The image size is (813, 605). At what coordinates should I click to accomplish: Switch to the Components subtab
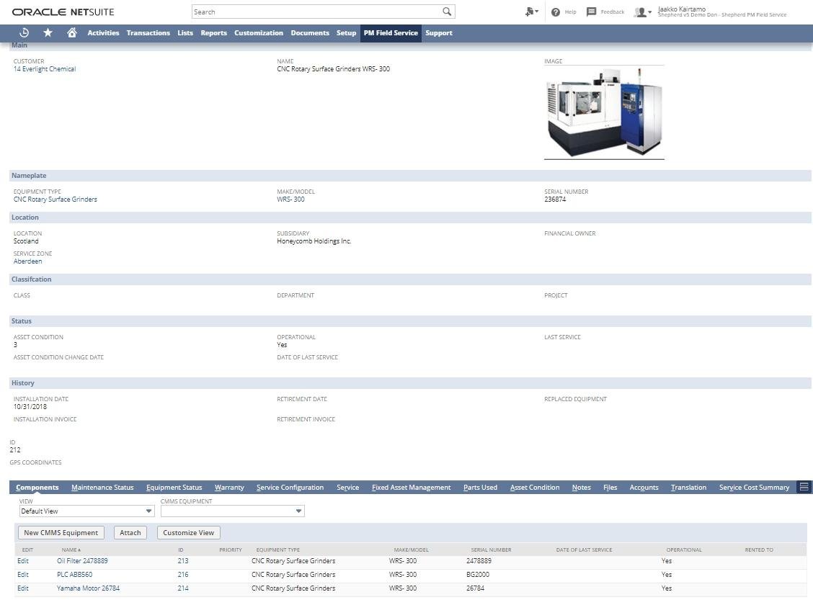[37, 488]
